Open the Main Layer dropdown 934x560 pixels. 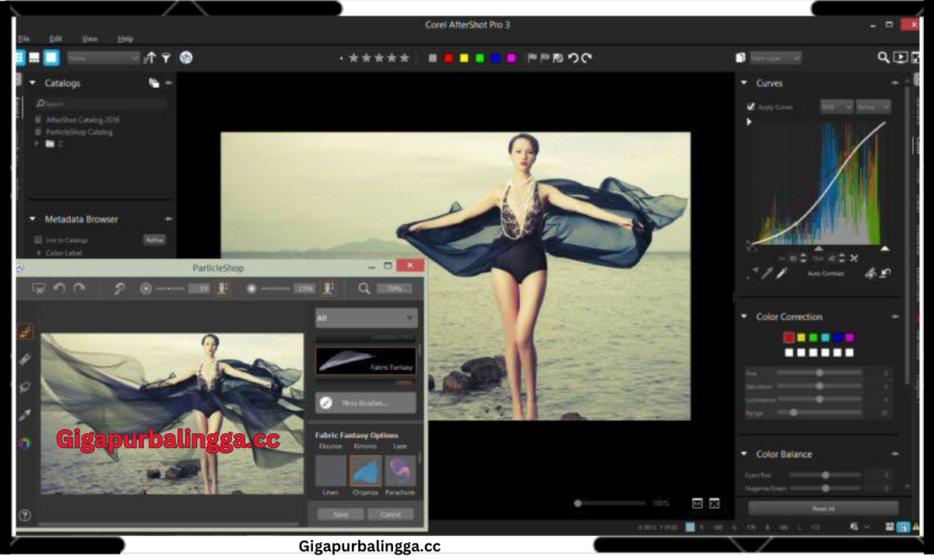coord(775,58)
